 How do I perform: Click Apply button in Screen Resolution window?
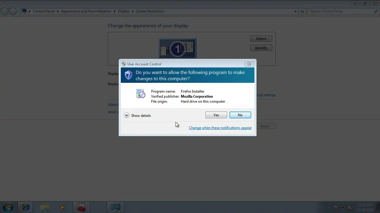[x=265, y=126]
